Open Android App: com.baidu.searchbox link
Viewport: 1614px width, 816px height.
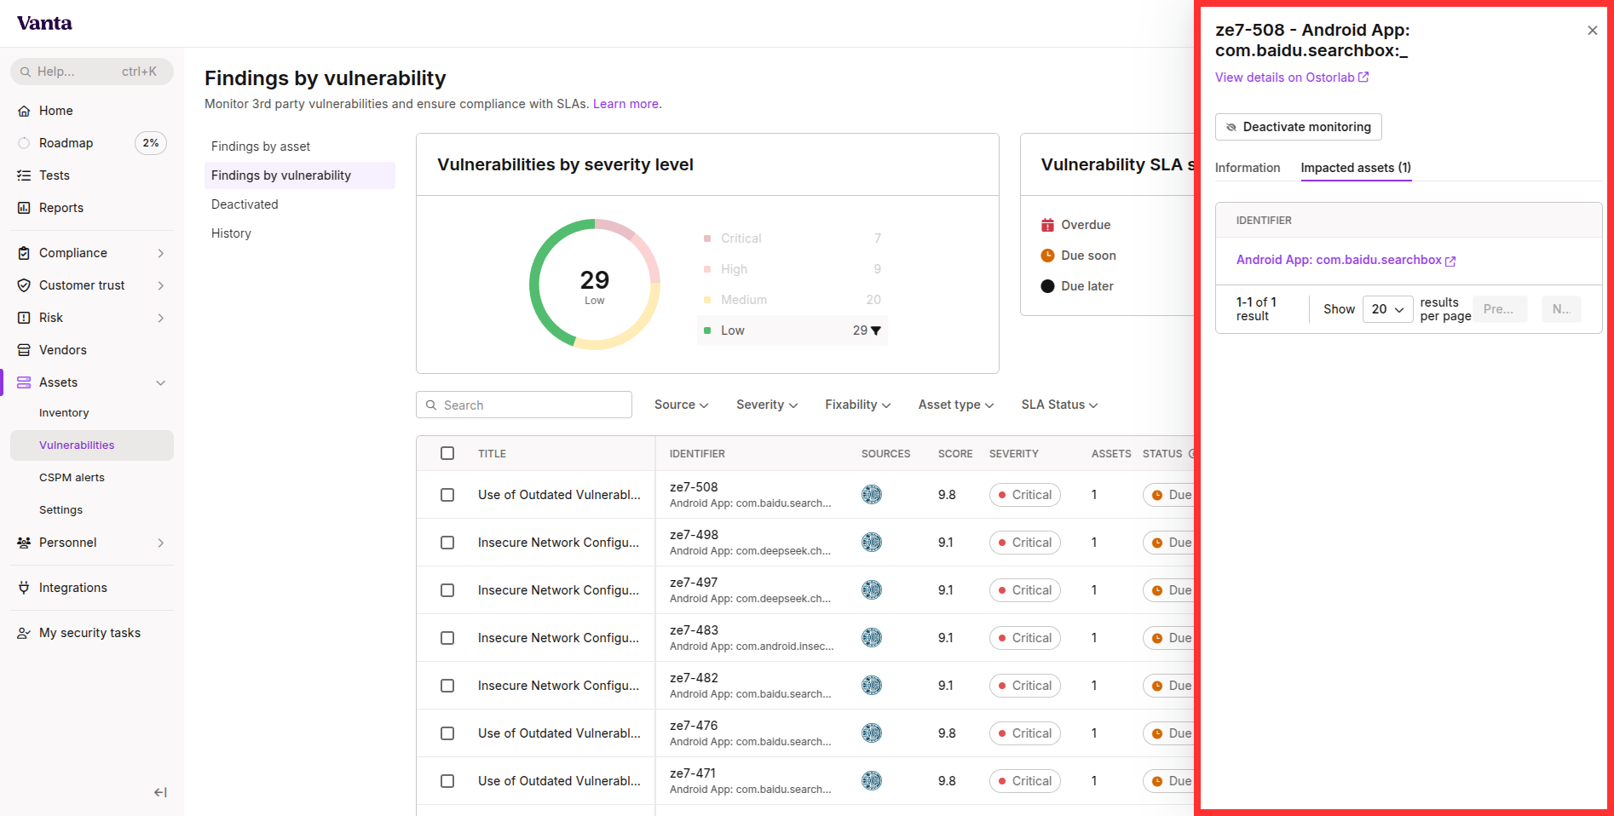1346,261
